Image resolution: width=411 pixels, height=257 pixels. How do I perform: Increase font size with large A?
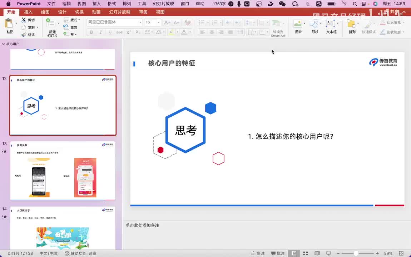[x=167, y=22]
